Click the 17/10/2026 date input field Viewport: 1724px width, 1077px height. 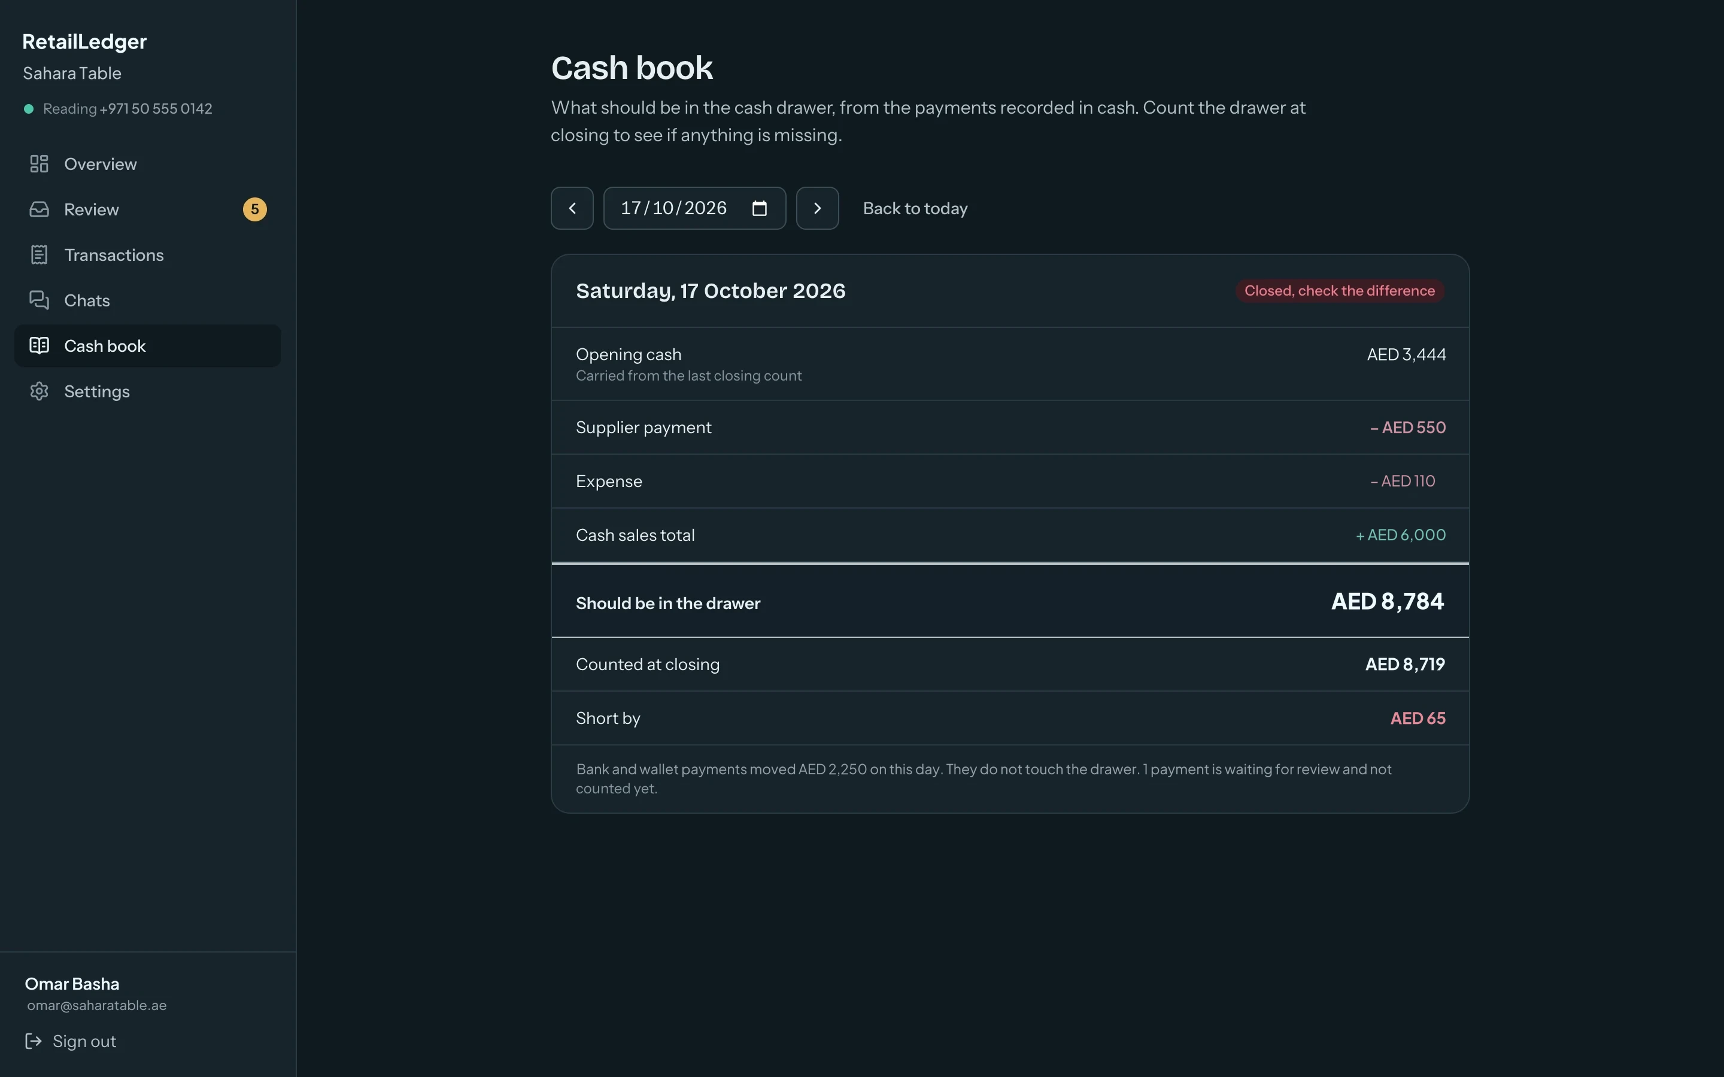click(694, 208)
